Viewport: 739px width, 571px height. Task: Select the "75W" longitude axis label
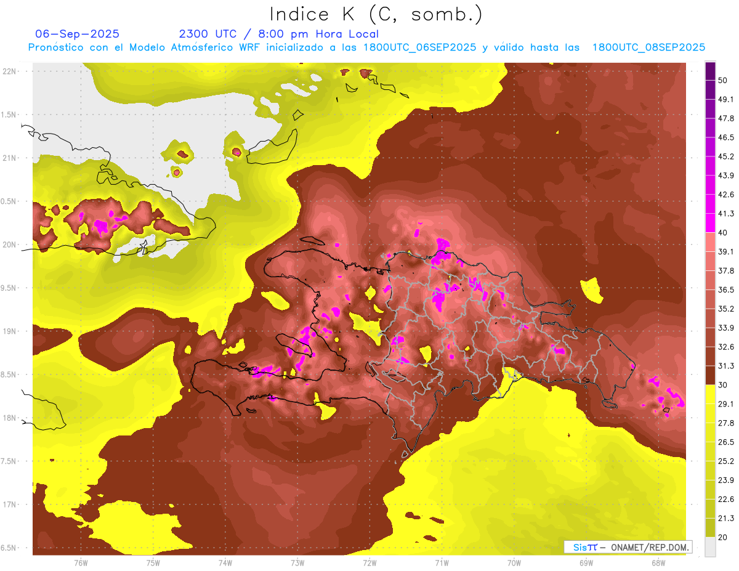(153, 562)
